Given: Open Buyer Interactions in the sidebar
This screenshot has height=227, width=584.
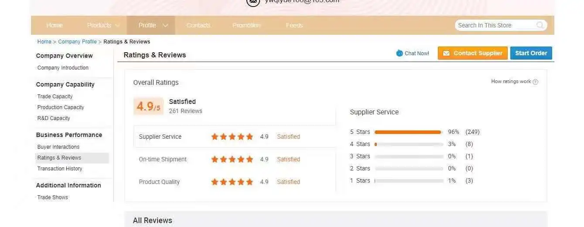Looking at the screenshot, I should pyautogui.click(x=58, y=147).
